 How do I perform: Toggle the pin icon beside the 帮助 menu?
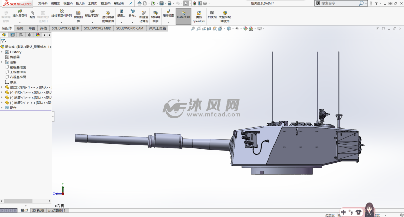pos(130,3)
